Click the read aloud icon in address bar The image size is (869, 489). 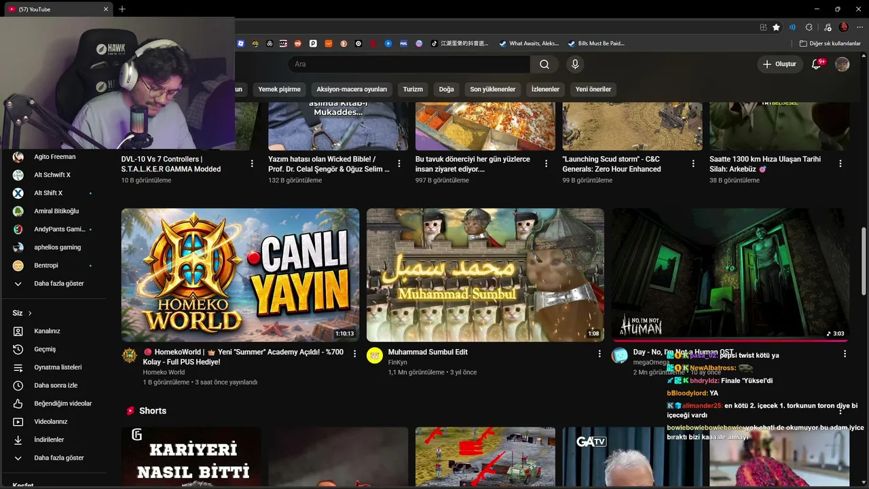pyautogui.click(x=792, y=27)
